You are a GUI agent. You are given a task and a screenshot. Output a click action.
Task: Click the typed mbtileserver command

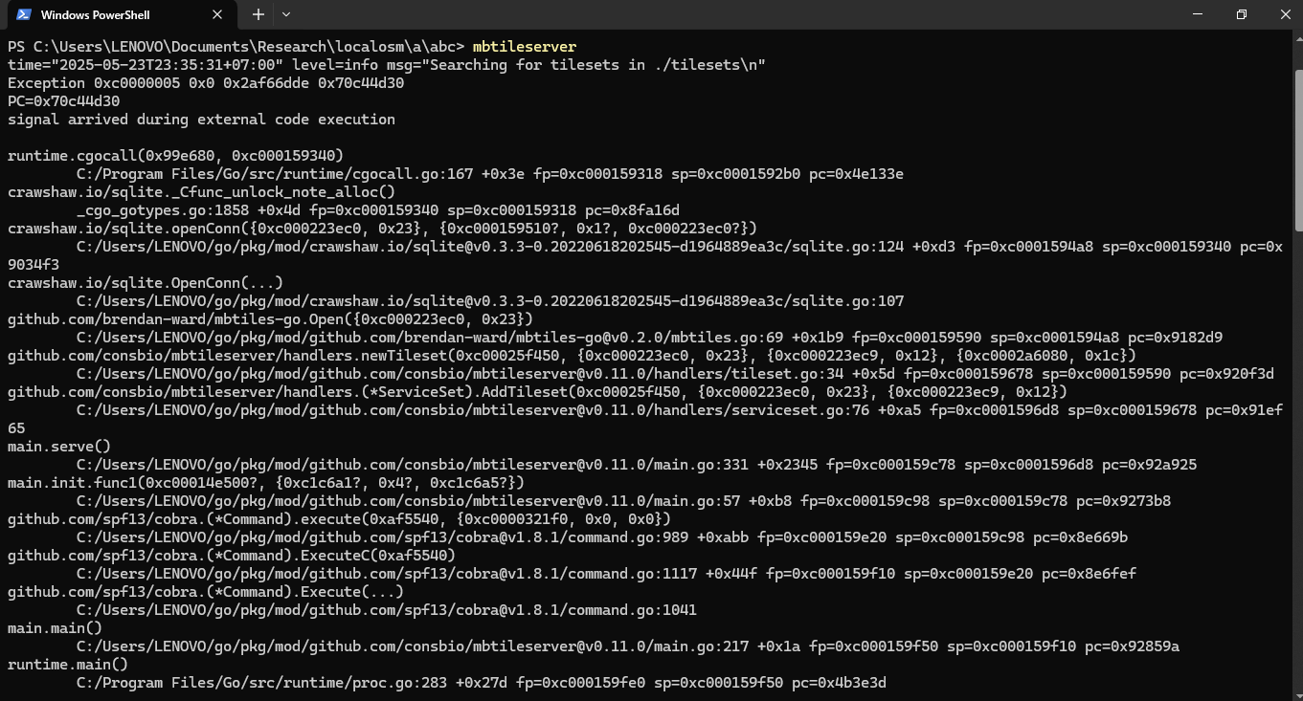pos(525,46)
